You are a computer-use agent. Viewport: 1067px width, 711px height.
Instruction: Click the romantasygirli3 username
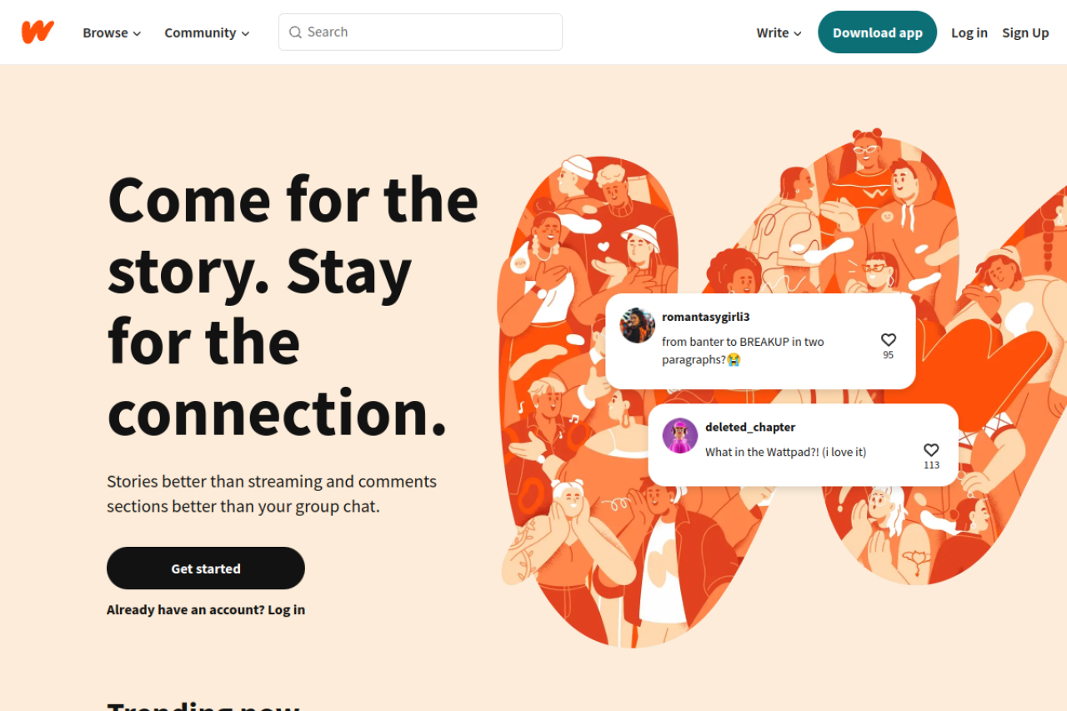point(705,317)
